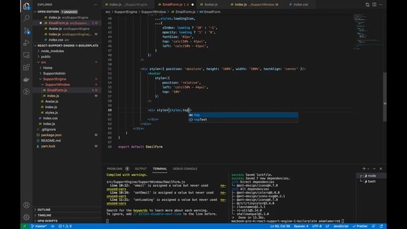The width and height of the screenshot is (407, 229).
Task: Click the notifications bell in status bar
Action: tap(382, 226)
